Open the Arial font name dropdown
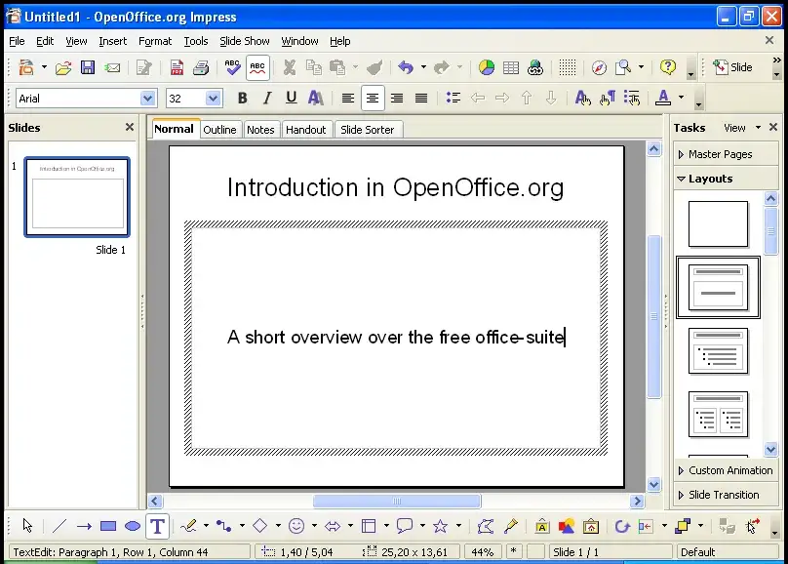The width and height of the screenshot is (788, 564). (x=146, y=98)
